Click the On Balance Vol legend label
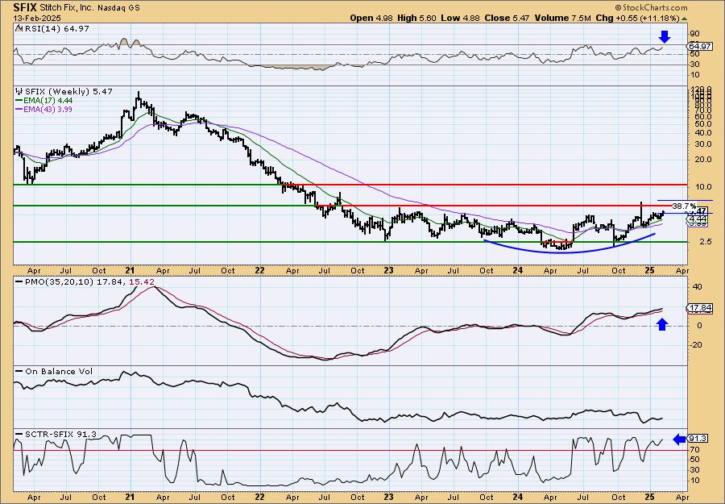Image resolution: width=725 pixels, height=504 pixels. click(x=59, y=371)
